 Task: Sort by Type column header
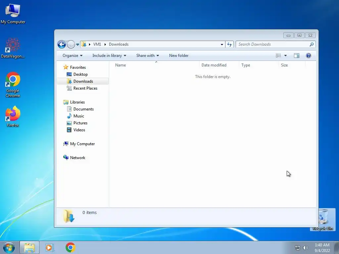(259, 65)
